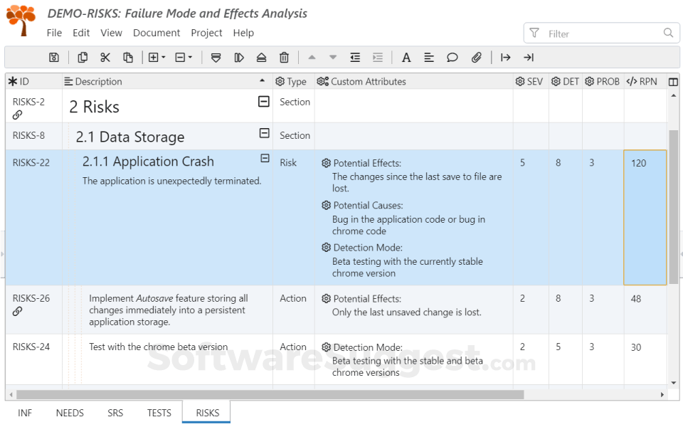Click the text format 'A' icon
Image resolution: width=683 pixels, height=427 pixels.
point(406,58)
